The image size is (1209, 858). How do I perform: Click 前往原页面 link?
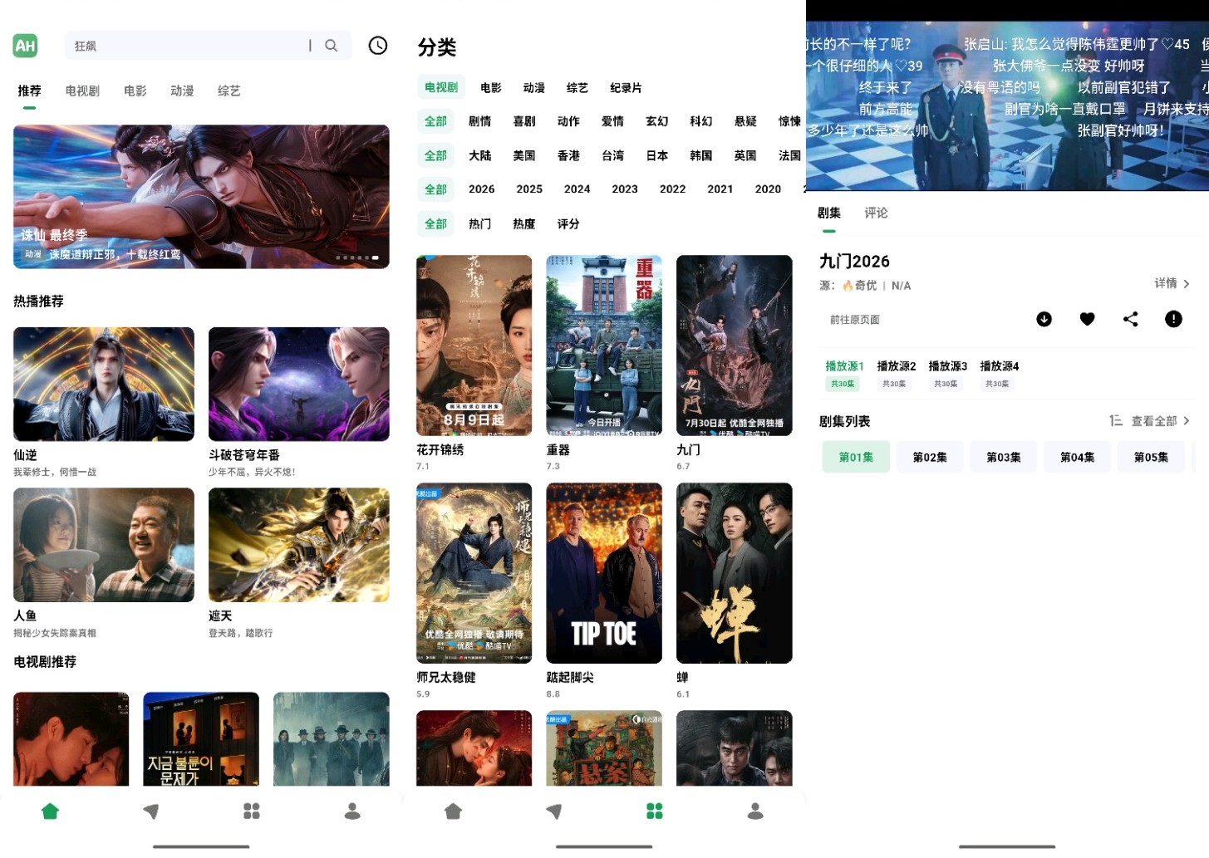click(855, 320)
